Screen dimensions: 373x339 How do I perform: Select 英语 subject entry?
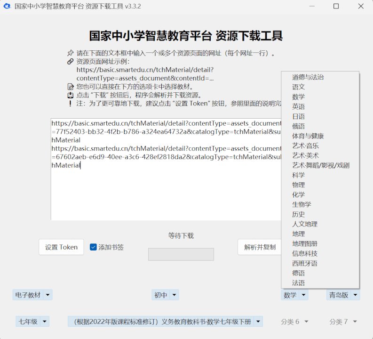320,106
